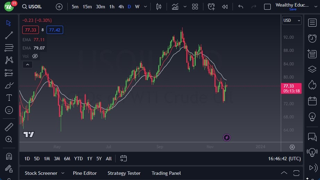Switch to the Pine Editor tab
This screenshot has width=320, height=180.
(x=85, y=173)
